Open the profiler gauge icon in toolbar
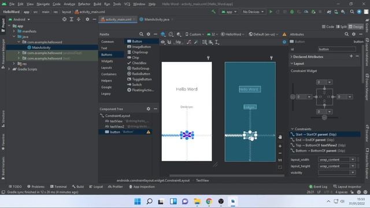The height and width of the screenshot is (208, 370). [306, 12]
